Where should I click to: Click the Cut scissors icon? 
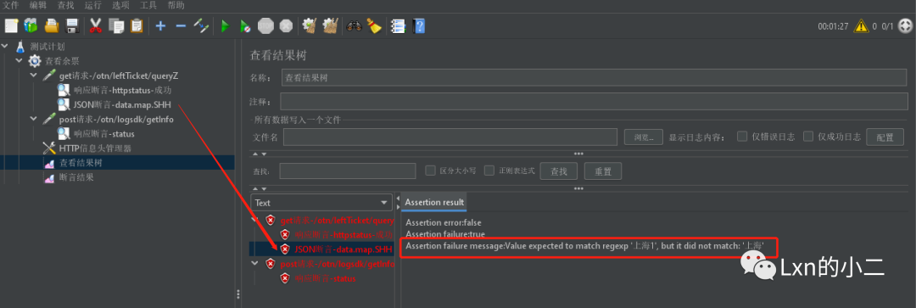(95, 25)
